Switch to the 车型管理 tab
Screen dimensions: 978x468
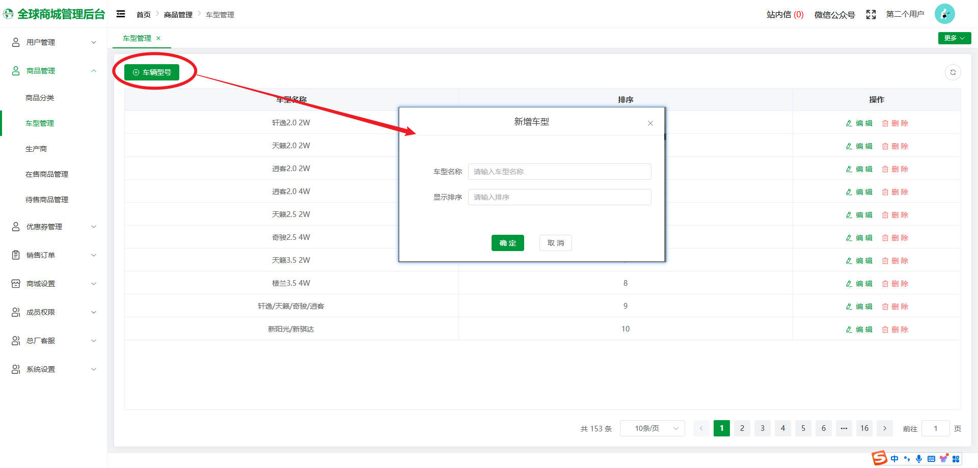[137, 38]
